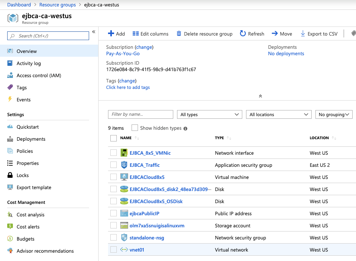Open the Pay-As-You-Go subscription link
The width and height of the screenshot is (356, 261).
coord(123,54)
